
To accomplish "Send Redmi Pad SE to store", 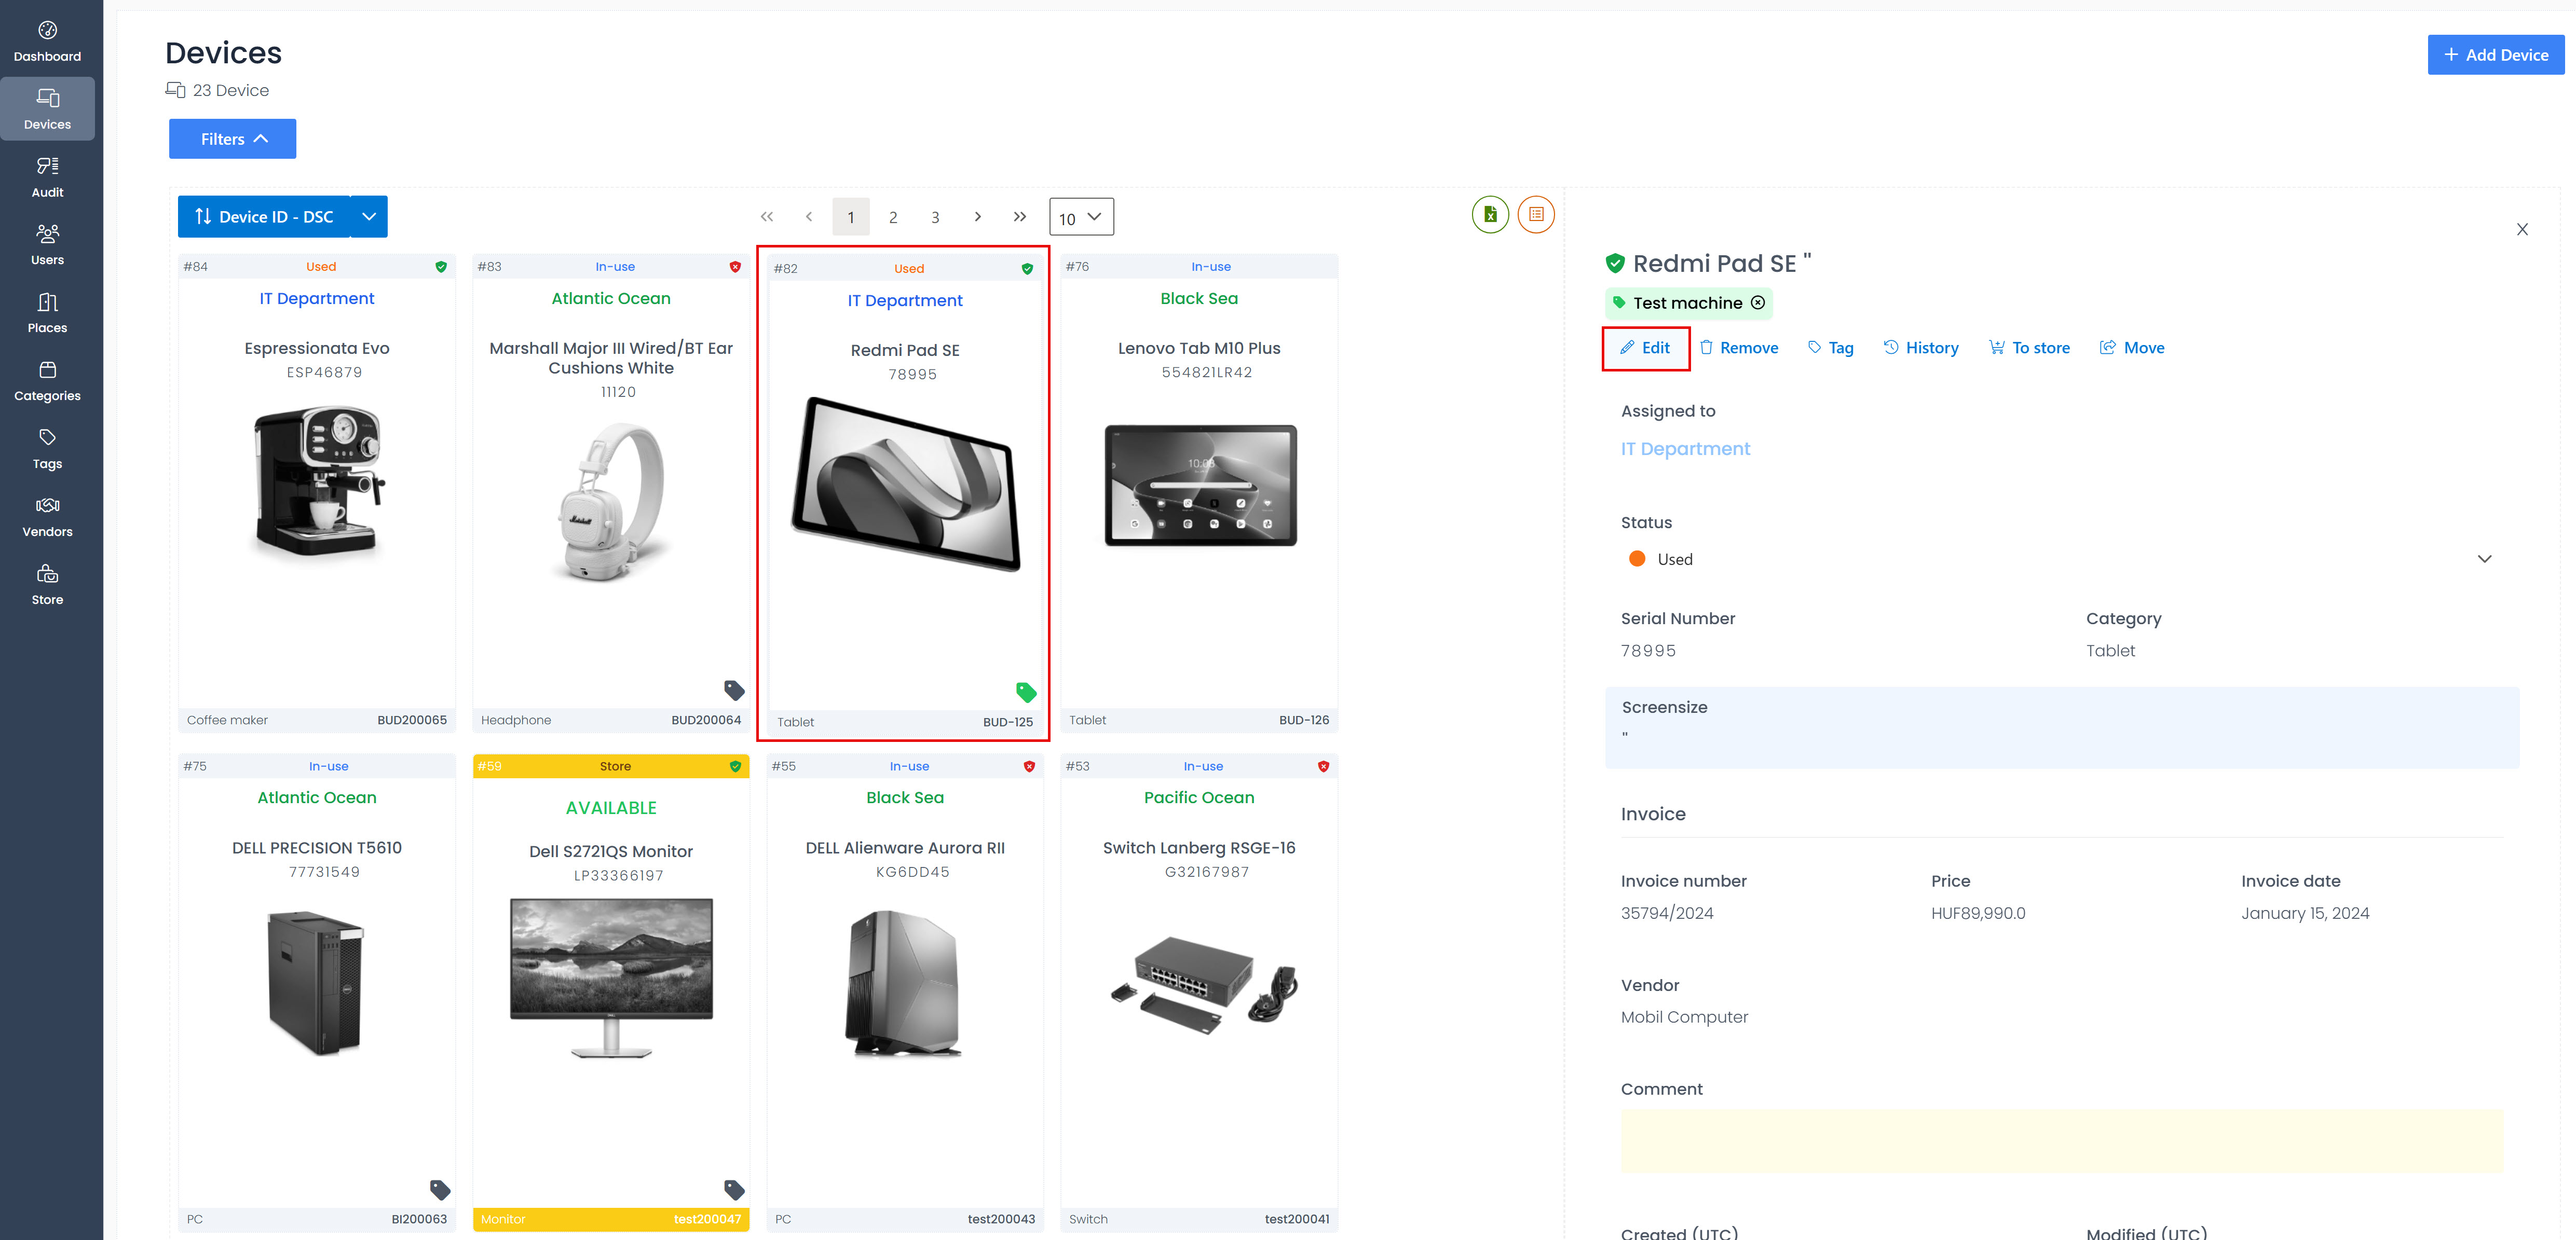I will (x=2028, y=348).
